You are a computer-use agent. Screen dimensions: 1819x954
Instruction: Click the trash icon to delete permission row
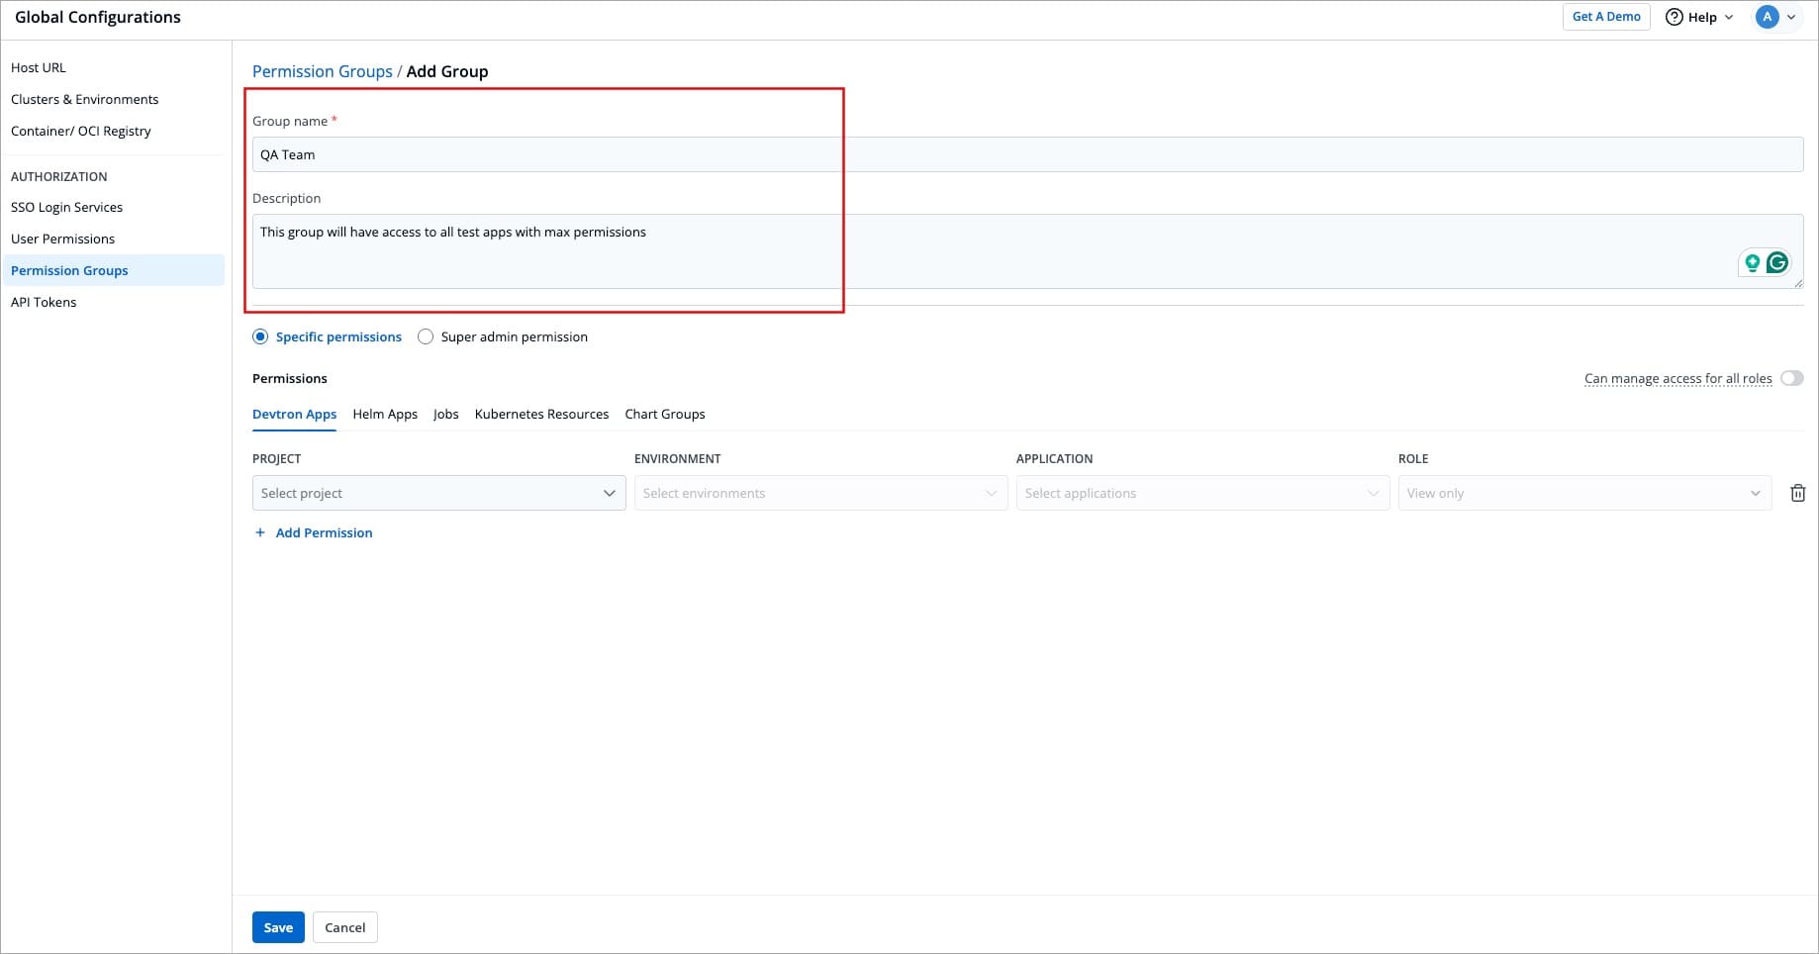coord(1797,493)
